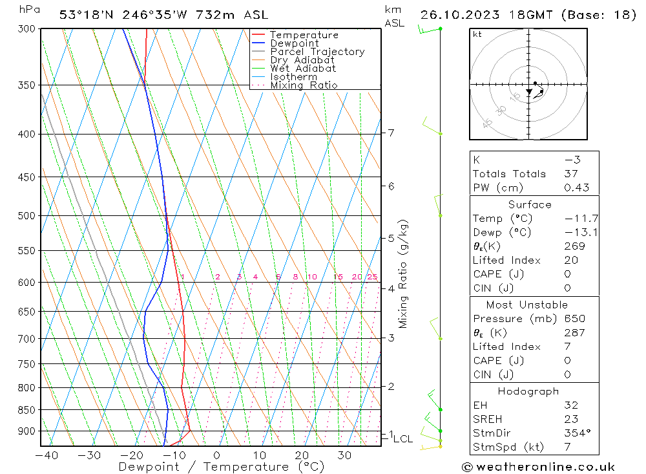This screenshot has height=474, width=646.
Task: Click the K index value -3
Action: click(572, 160)
